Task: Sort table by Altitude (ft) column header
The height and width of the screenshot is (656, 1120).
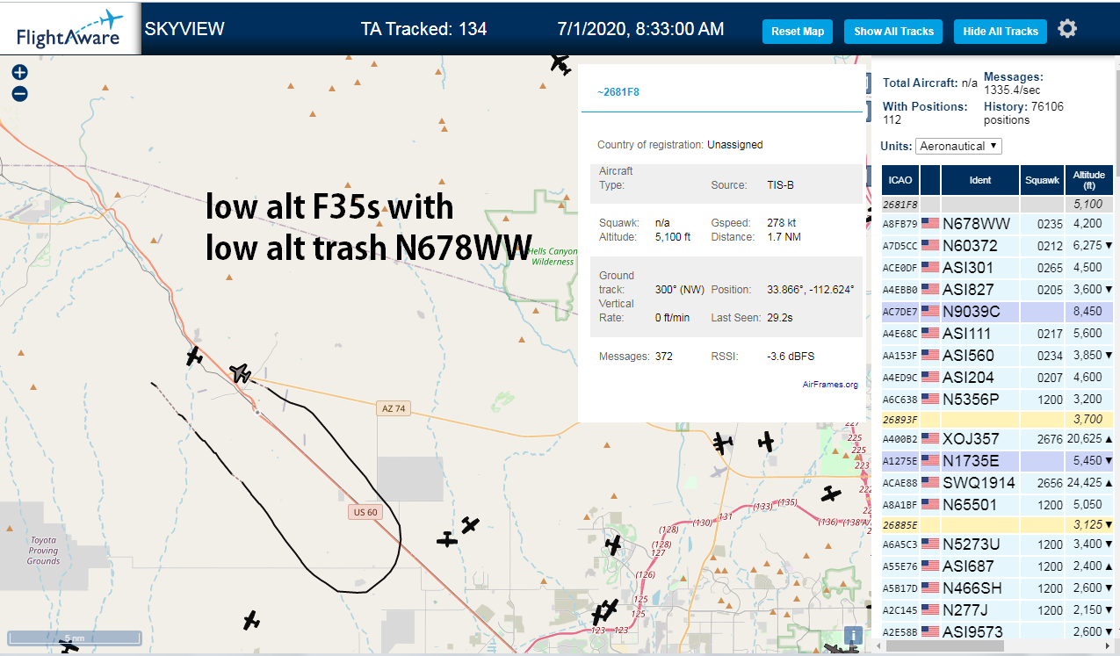Action: [1090, 180]
